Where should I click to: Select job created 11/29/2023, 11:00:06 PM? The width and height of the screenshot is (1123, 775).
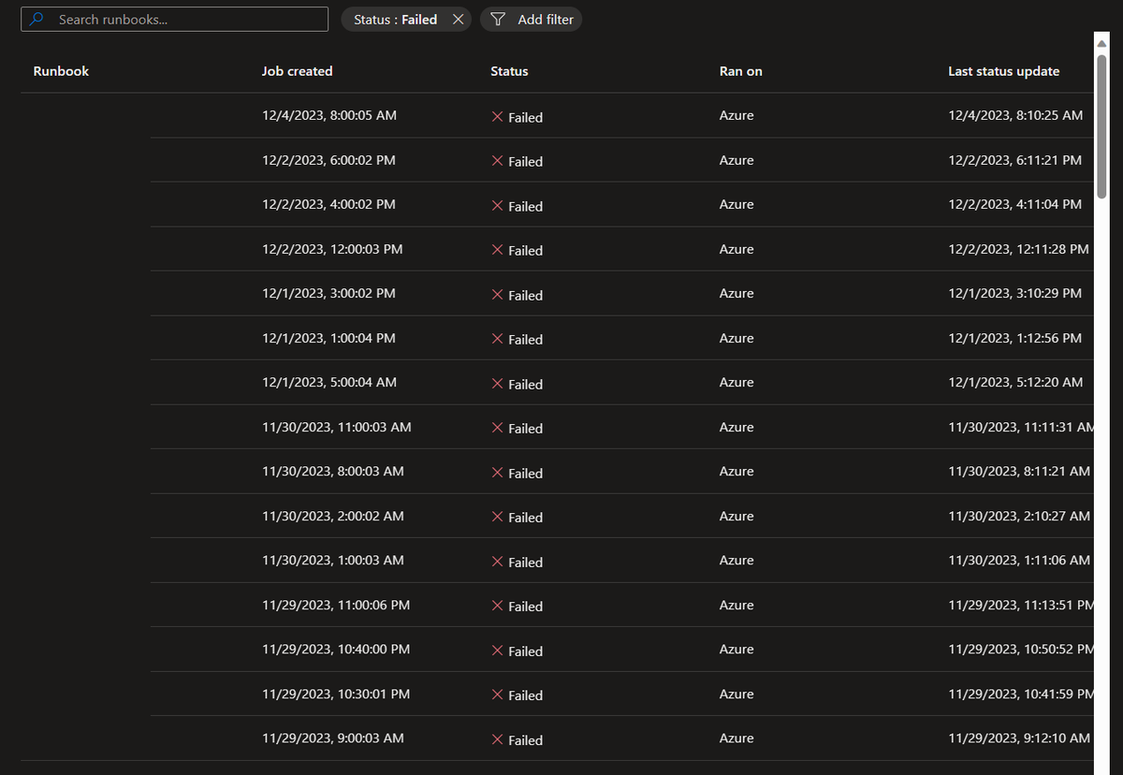pyautogui.click(x=336, y=605)
